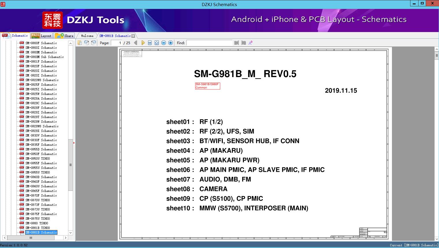Open the PADS Layout tab

click(41, 36)
